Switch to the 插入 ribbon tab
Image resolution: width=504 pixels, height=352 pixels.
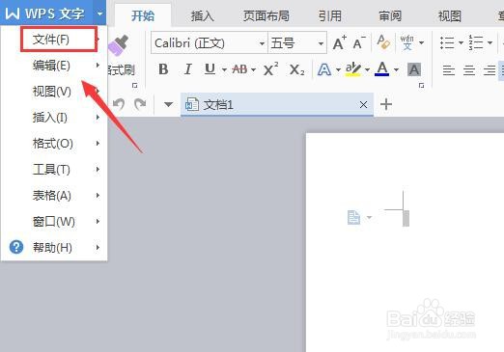(x=203, y=15)
